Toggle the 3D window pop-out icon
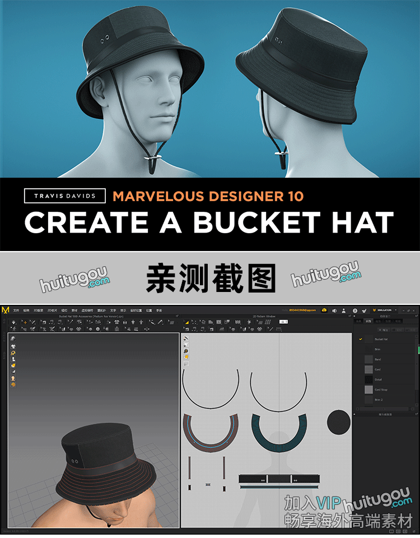This screenshot has width=420, height=538. (177, 316)
